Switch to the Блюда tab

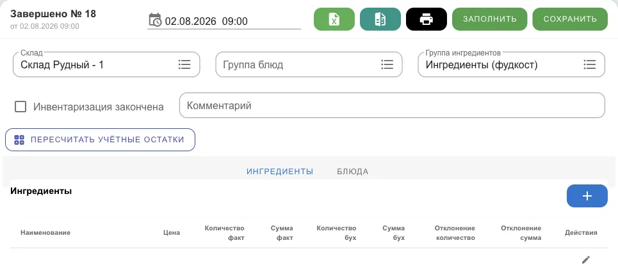pyautogui.click(x=353, y=172)
